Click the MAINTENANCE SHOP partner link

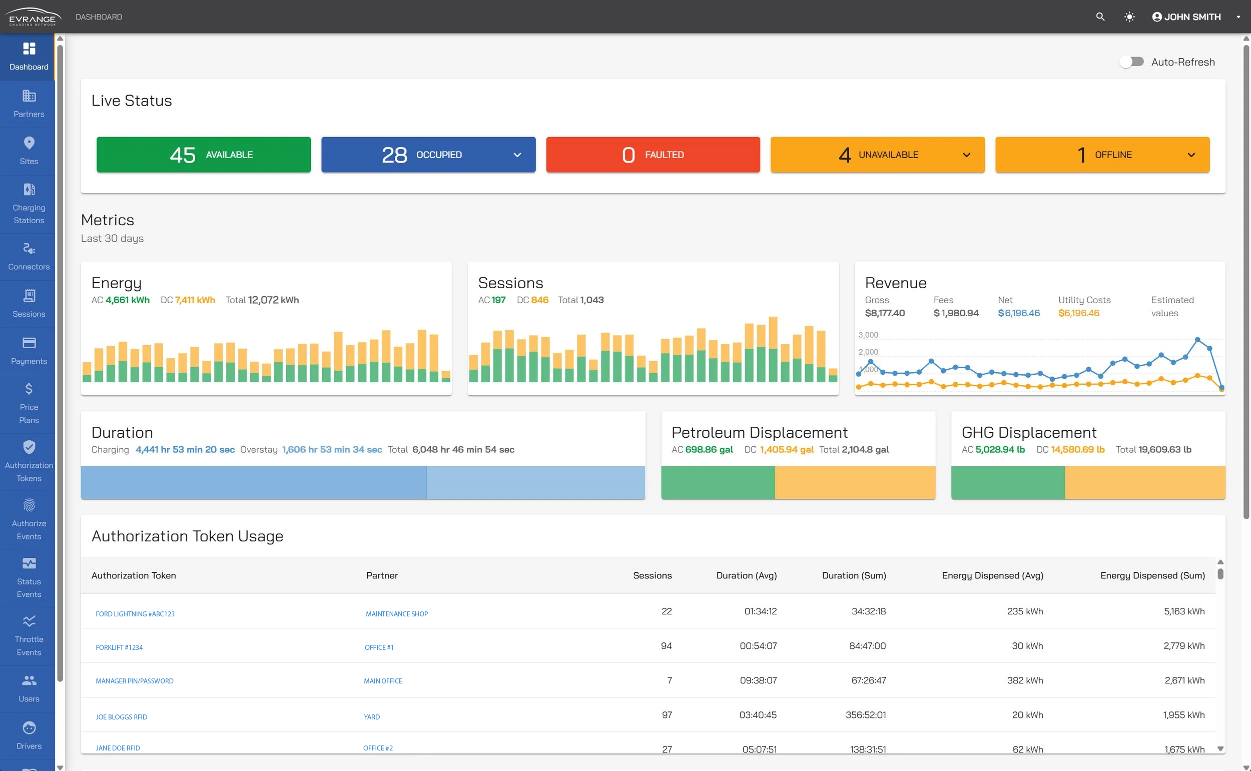click(396, 614)
